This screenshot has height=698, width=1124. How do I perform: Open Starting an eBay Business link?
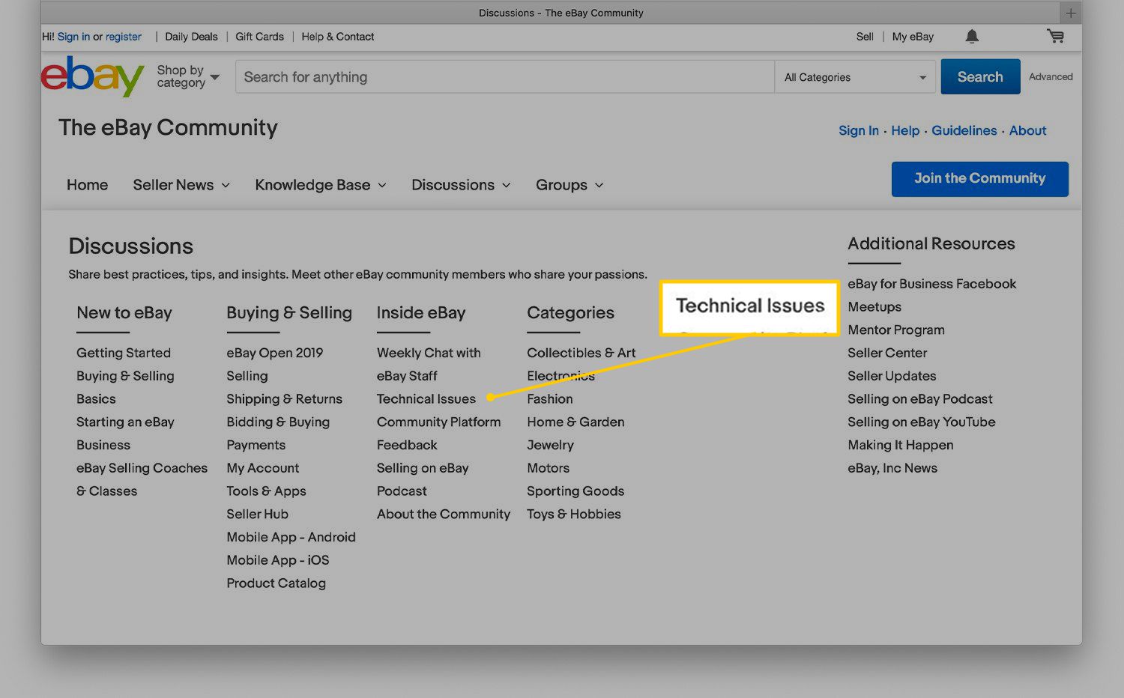125,434
